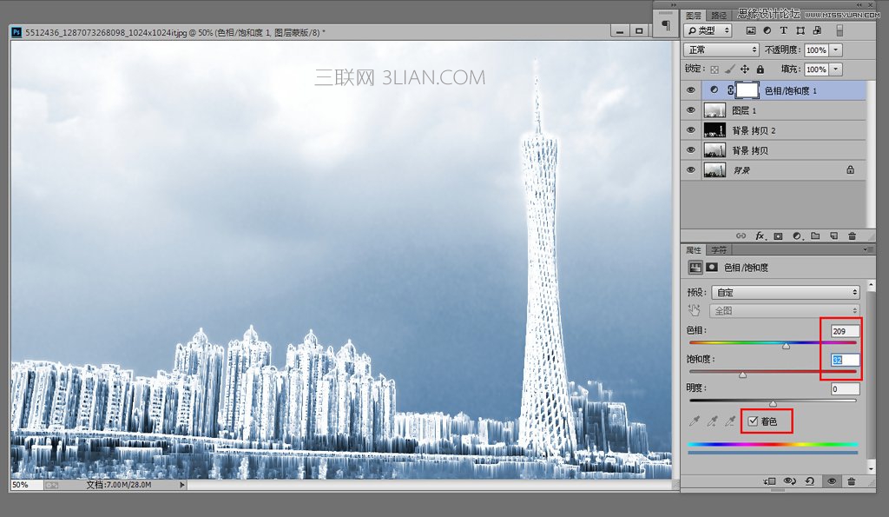Image resolution: width=889 pixels, height=517 pixels.
Task: Open the 填充 fill slider arrow
Action: [x=836, y=70]
